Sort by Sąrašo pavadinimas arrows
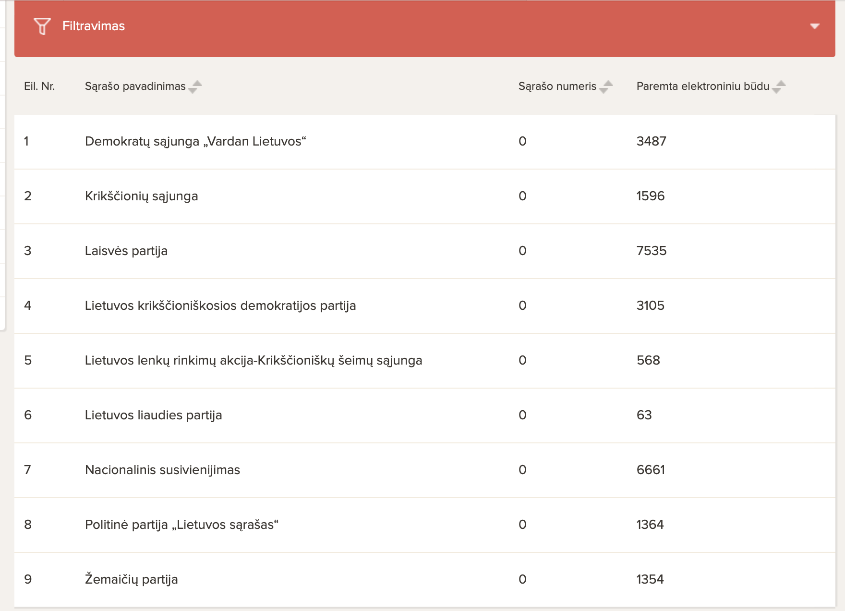 point(195,86)
